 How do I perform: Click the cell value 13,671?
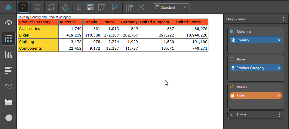click(x=157, y=48)
